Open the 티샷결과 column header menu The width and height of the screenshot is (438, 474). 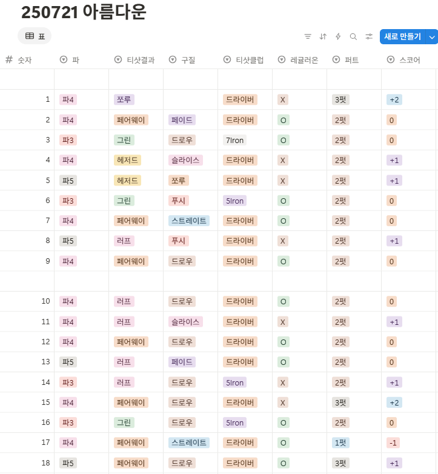(x=136, y=60)
